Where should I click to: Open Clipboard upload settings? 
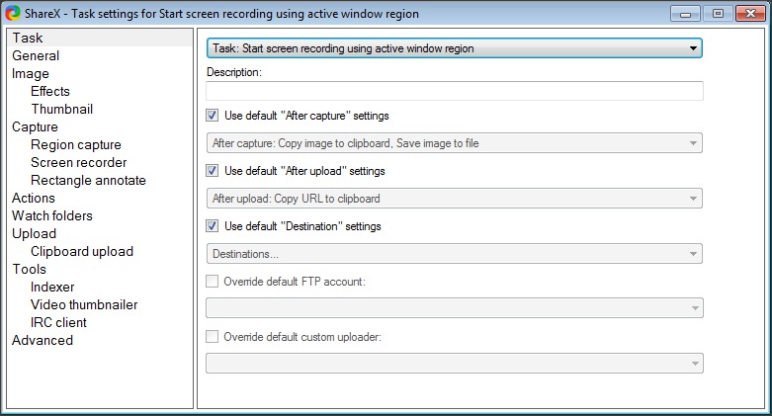[82, 252]
